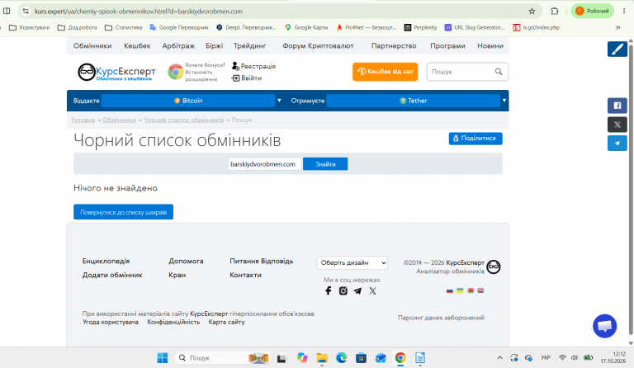Show more bookmarks chevron
Image resolution: width=634 pixels, height=368 pixels.
tap(618, 27)
